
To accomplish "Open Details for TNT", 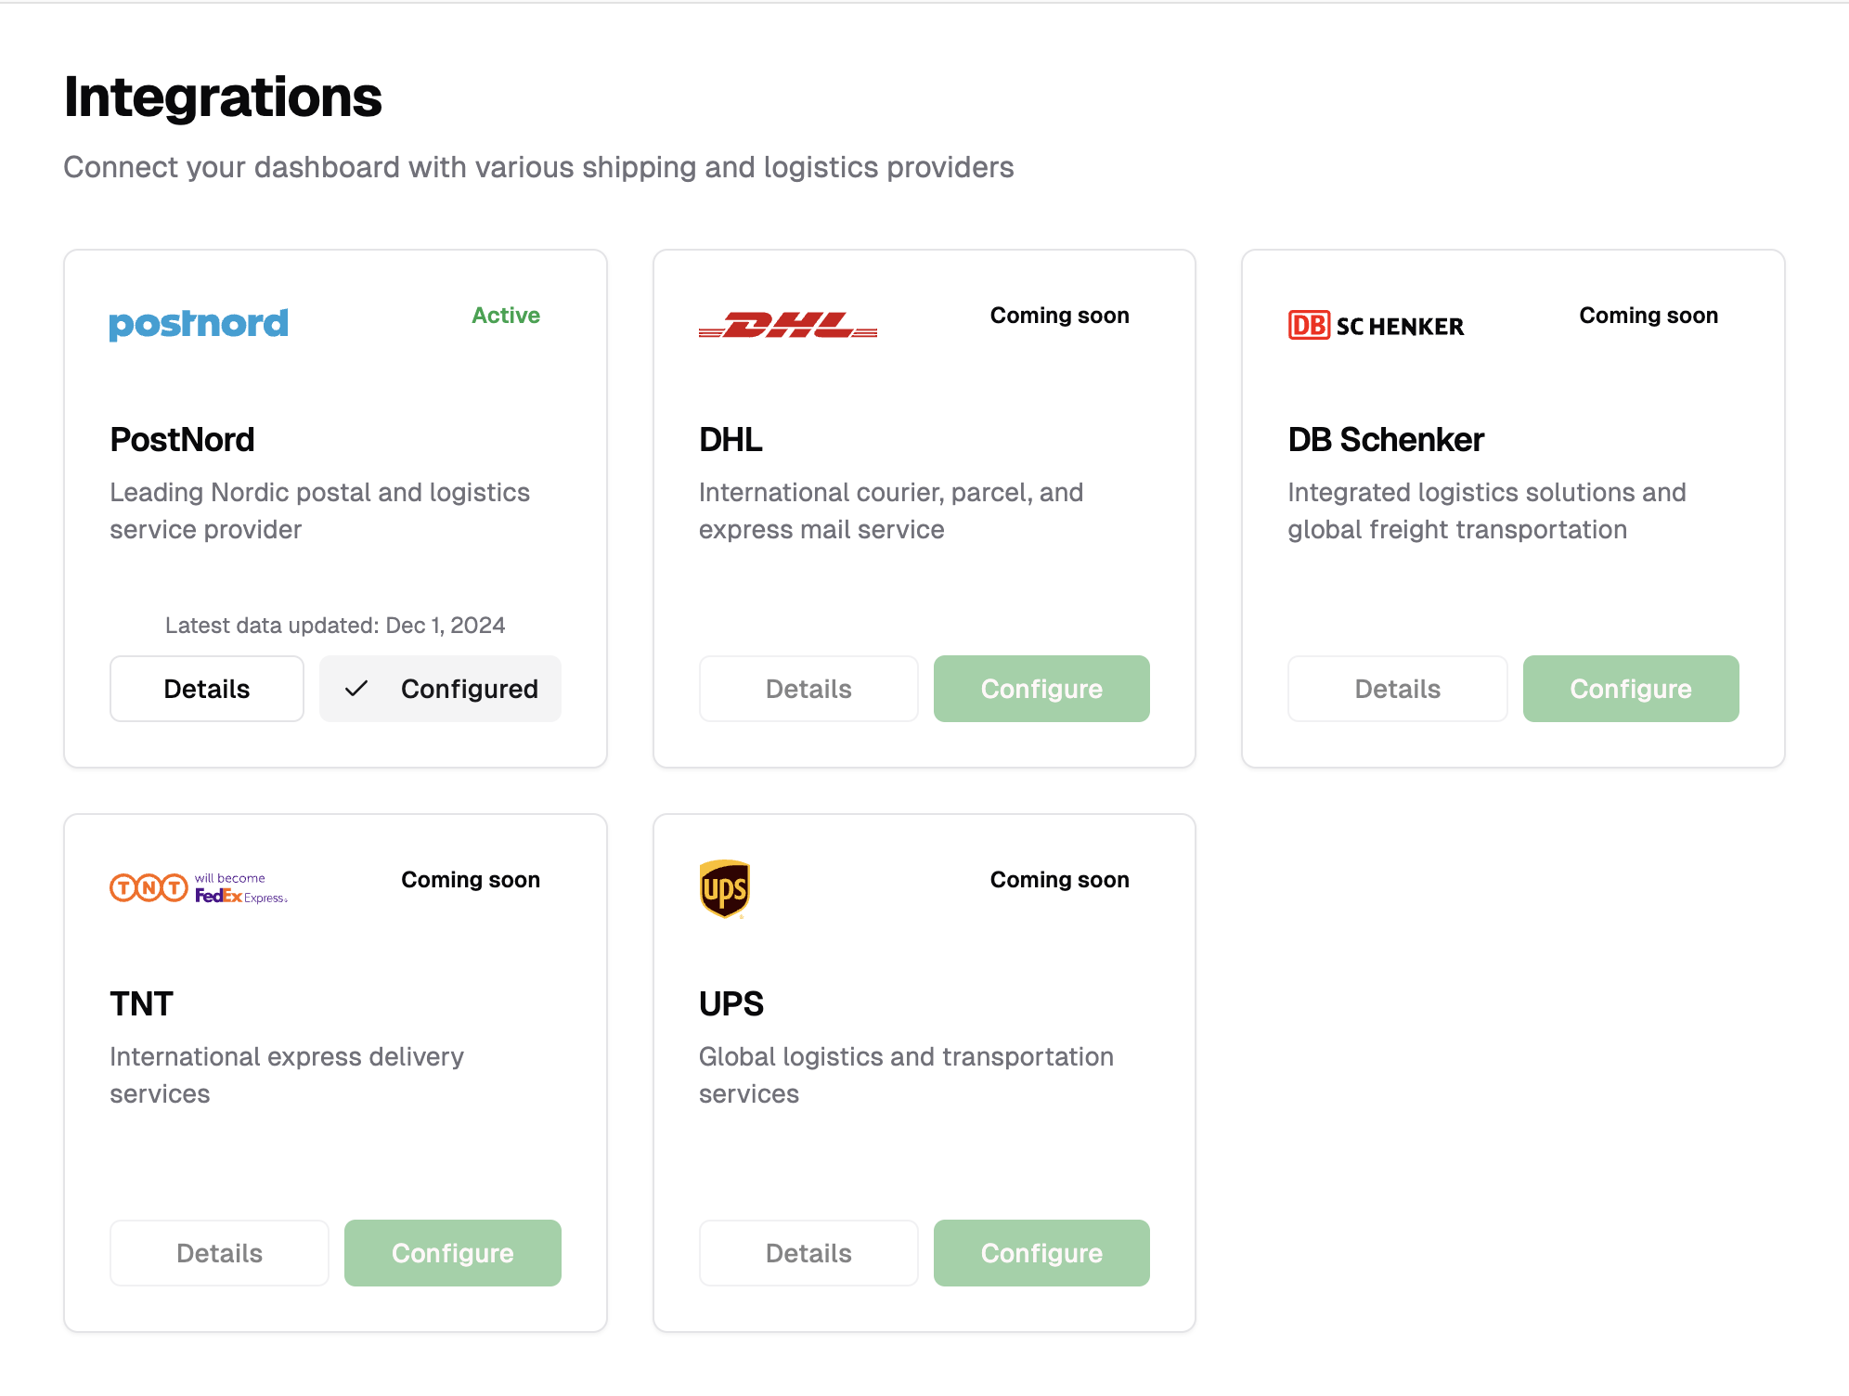I will [219, 1252].
